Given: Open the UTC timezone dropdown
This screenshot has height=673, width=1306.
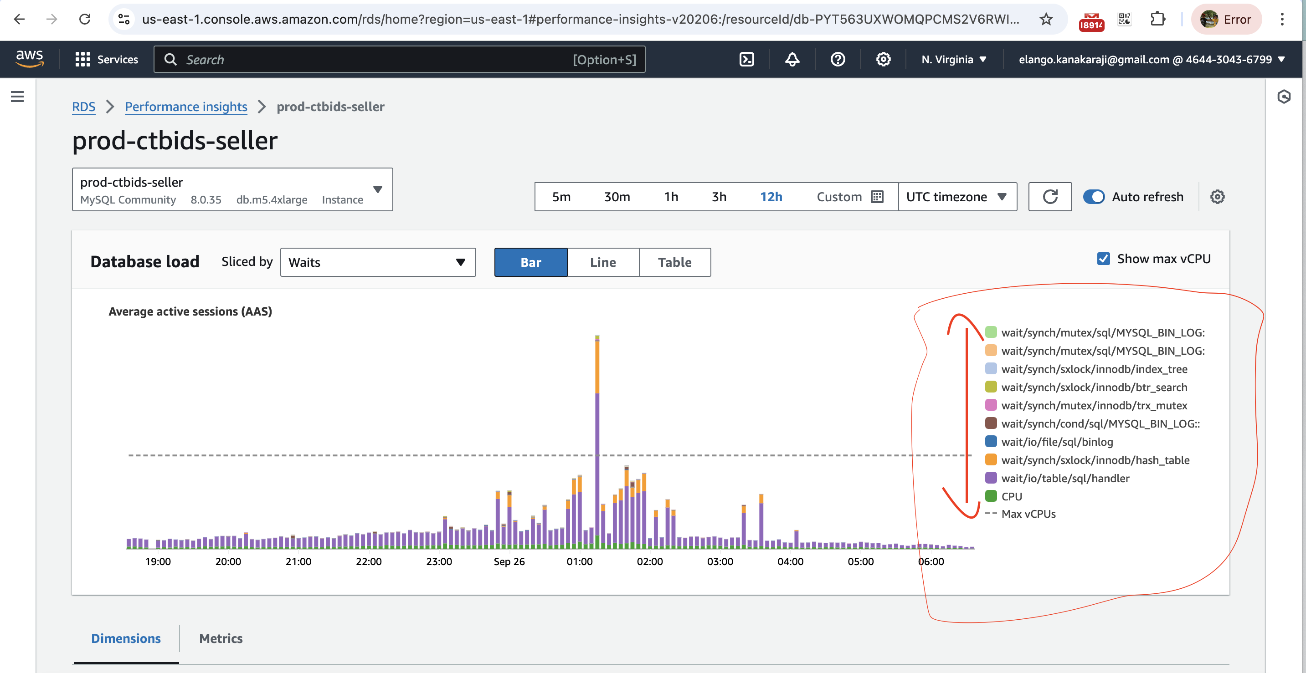Looking at the screenshot, I should [956, 197].
